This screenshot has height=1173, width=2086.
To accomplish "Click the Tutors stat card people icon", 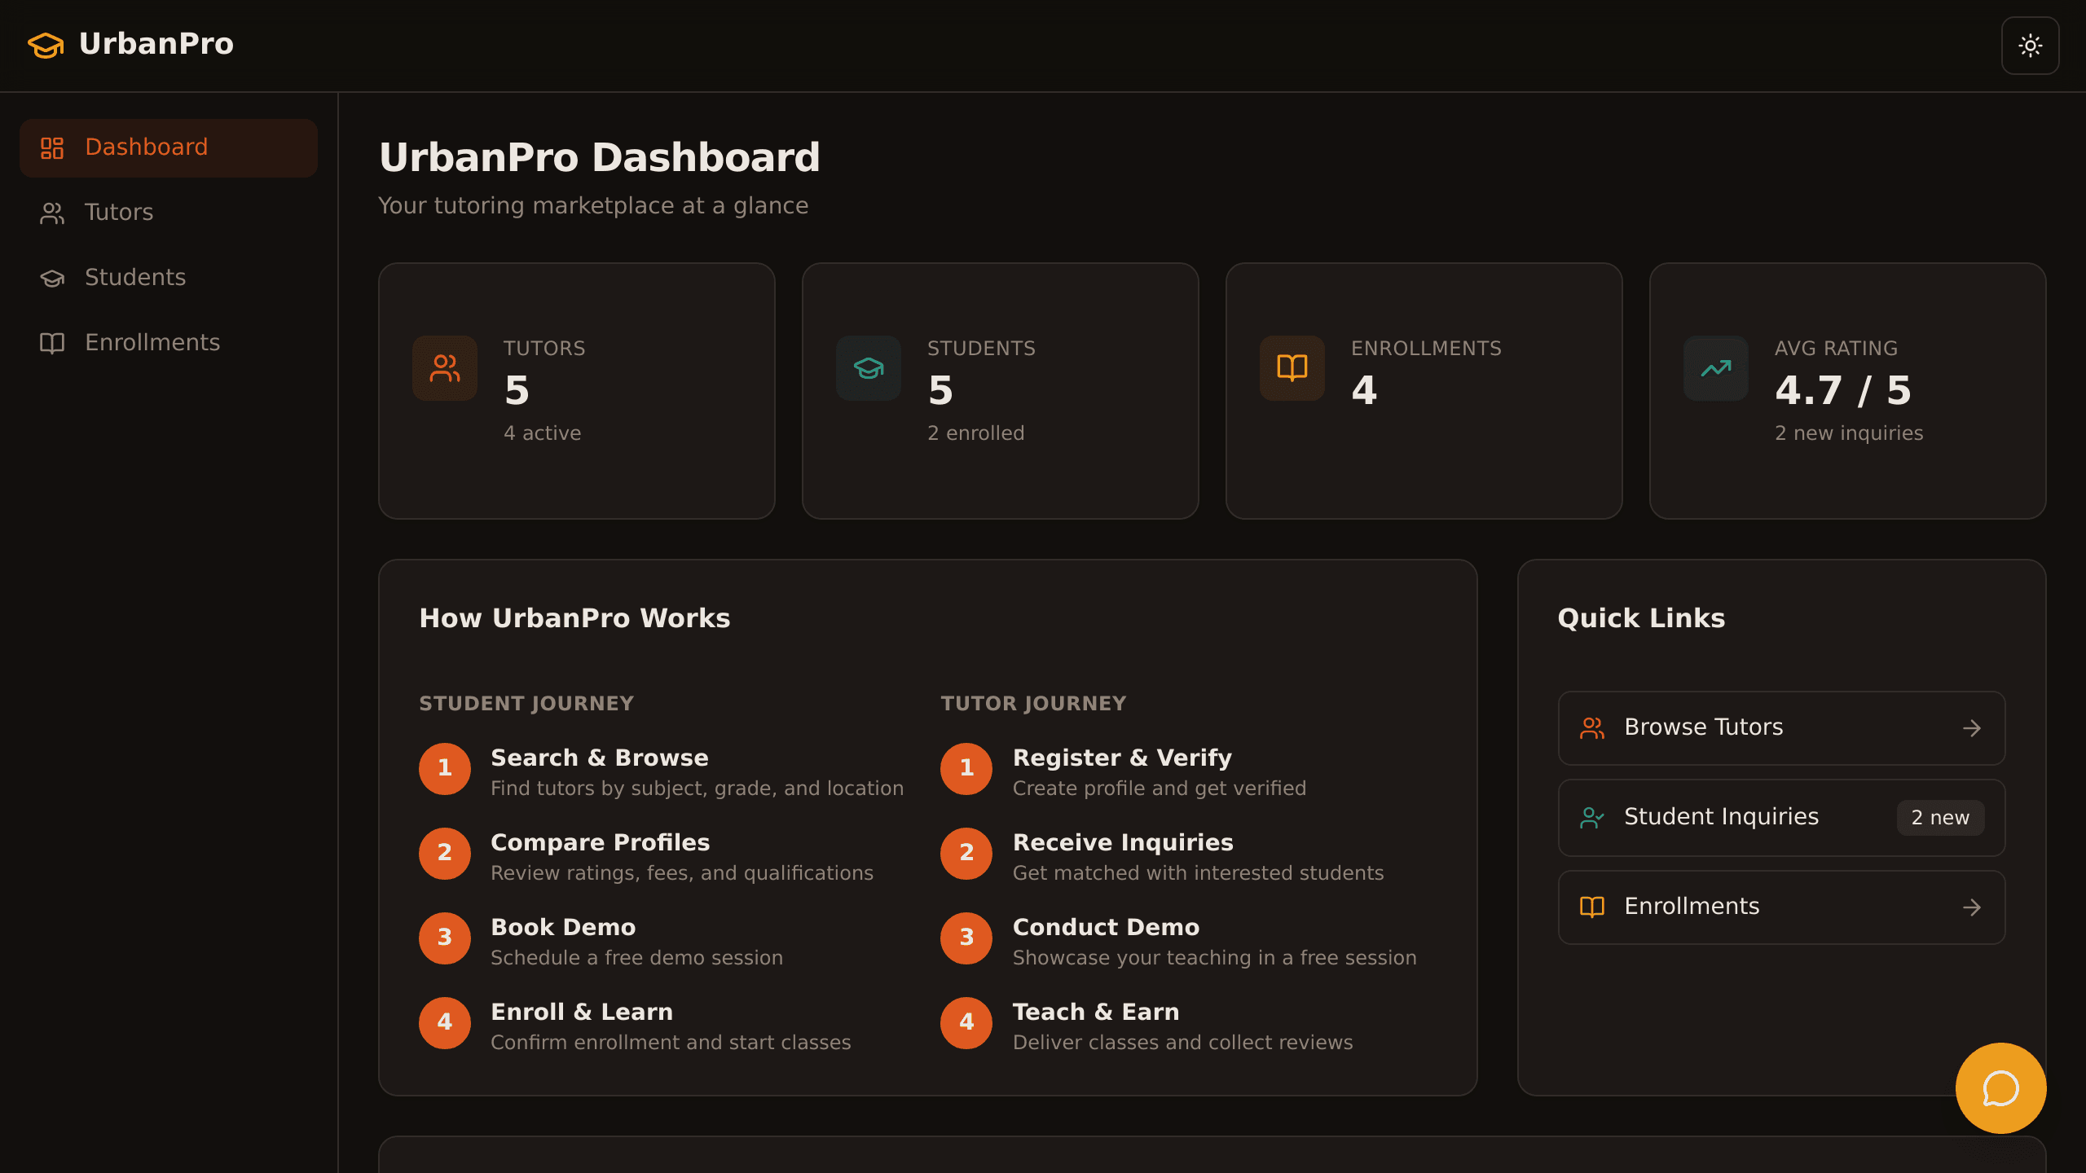I will [445, 368].
